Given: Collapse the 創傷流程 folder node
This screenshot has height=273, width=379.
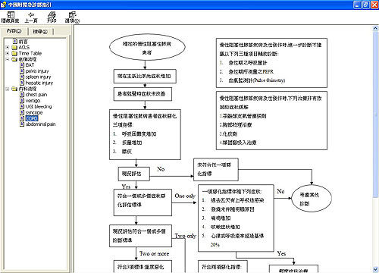Looking at the screenshot, I should pyautogui.click(x=8, y=59).
